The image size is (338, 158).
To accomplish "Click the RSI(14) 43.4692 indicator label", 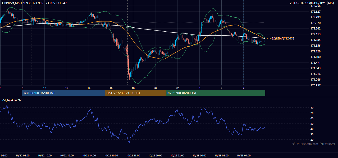I will 12,100.
